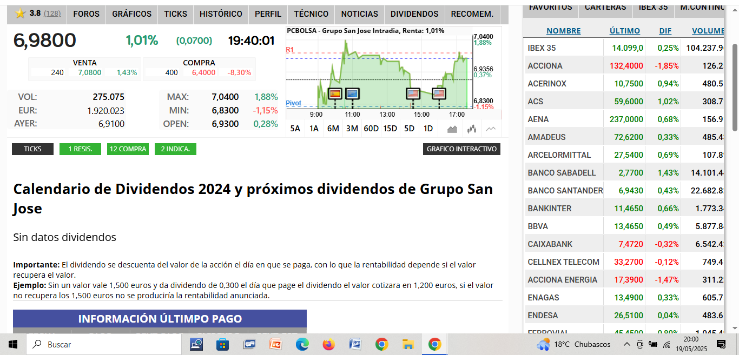Open Word from the taskbar
Screen dimensions: 739x355
click(355, 344)
